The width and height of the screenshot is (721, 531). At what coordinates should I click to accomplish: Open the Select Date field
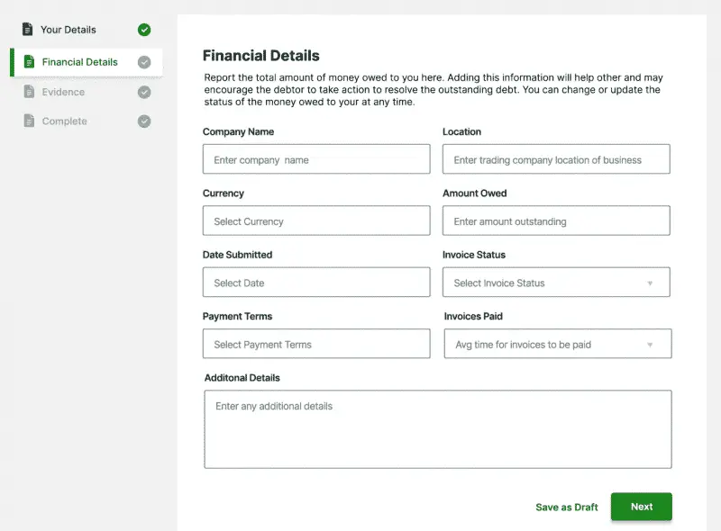(316, 282)
